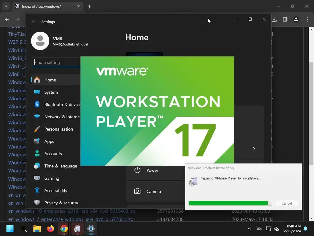The image size is (314, 236).
Task: Click en_windows_10_enterprise_2016_ltsb iso link
Action: [72, 211]
